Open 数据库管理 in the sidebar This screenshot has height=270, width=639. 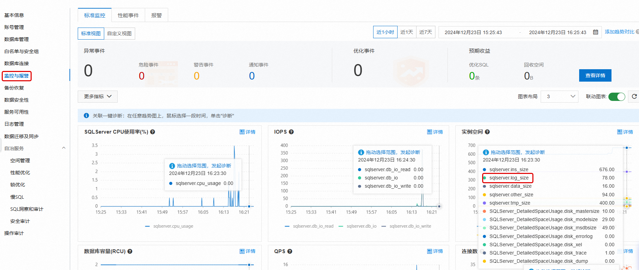point(17,39)
